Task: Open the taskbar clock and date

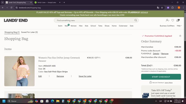Action: tap(178, 101)
